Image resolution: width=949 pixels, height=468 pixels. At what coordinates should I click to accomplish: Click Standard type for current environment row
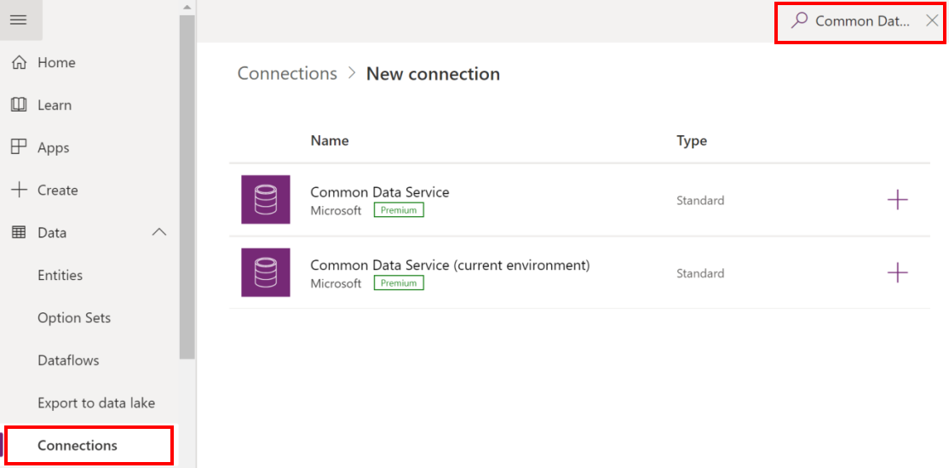(x=700, y=273)
